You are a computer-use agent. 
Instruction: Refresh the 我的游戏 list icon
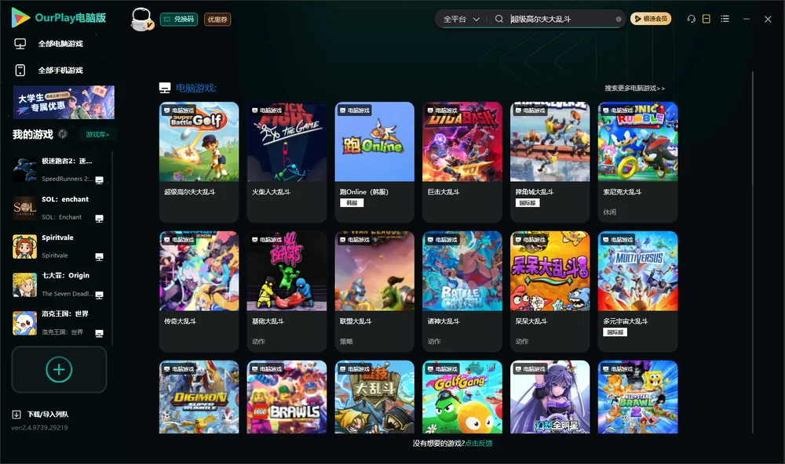click(63, 134)
